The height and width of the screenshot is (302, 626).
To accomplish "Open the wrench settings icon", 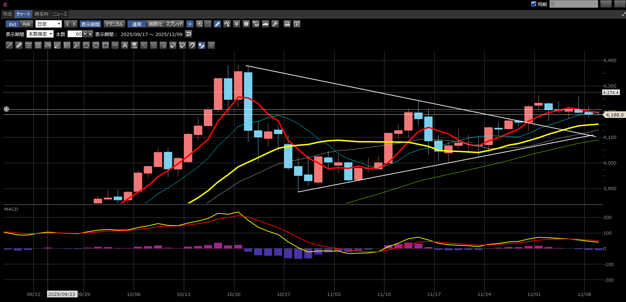I will (x=275, y=24).
